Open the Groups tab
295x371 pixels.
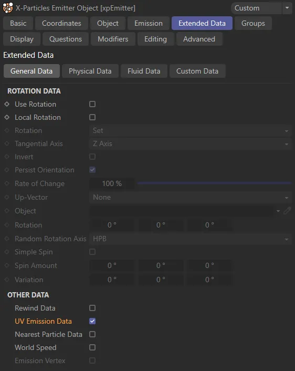click(x=253, y=23)
